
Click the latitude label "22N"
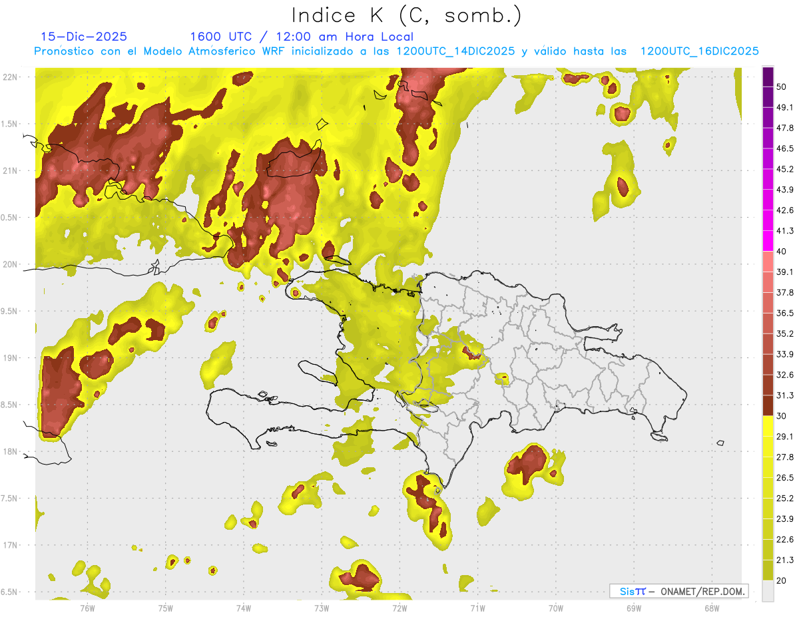click(x=11, y=77)
